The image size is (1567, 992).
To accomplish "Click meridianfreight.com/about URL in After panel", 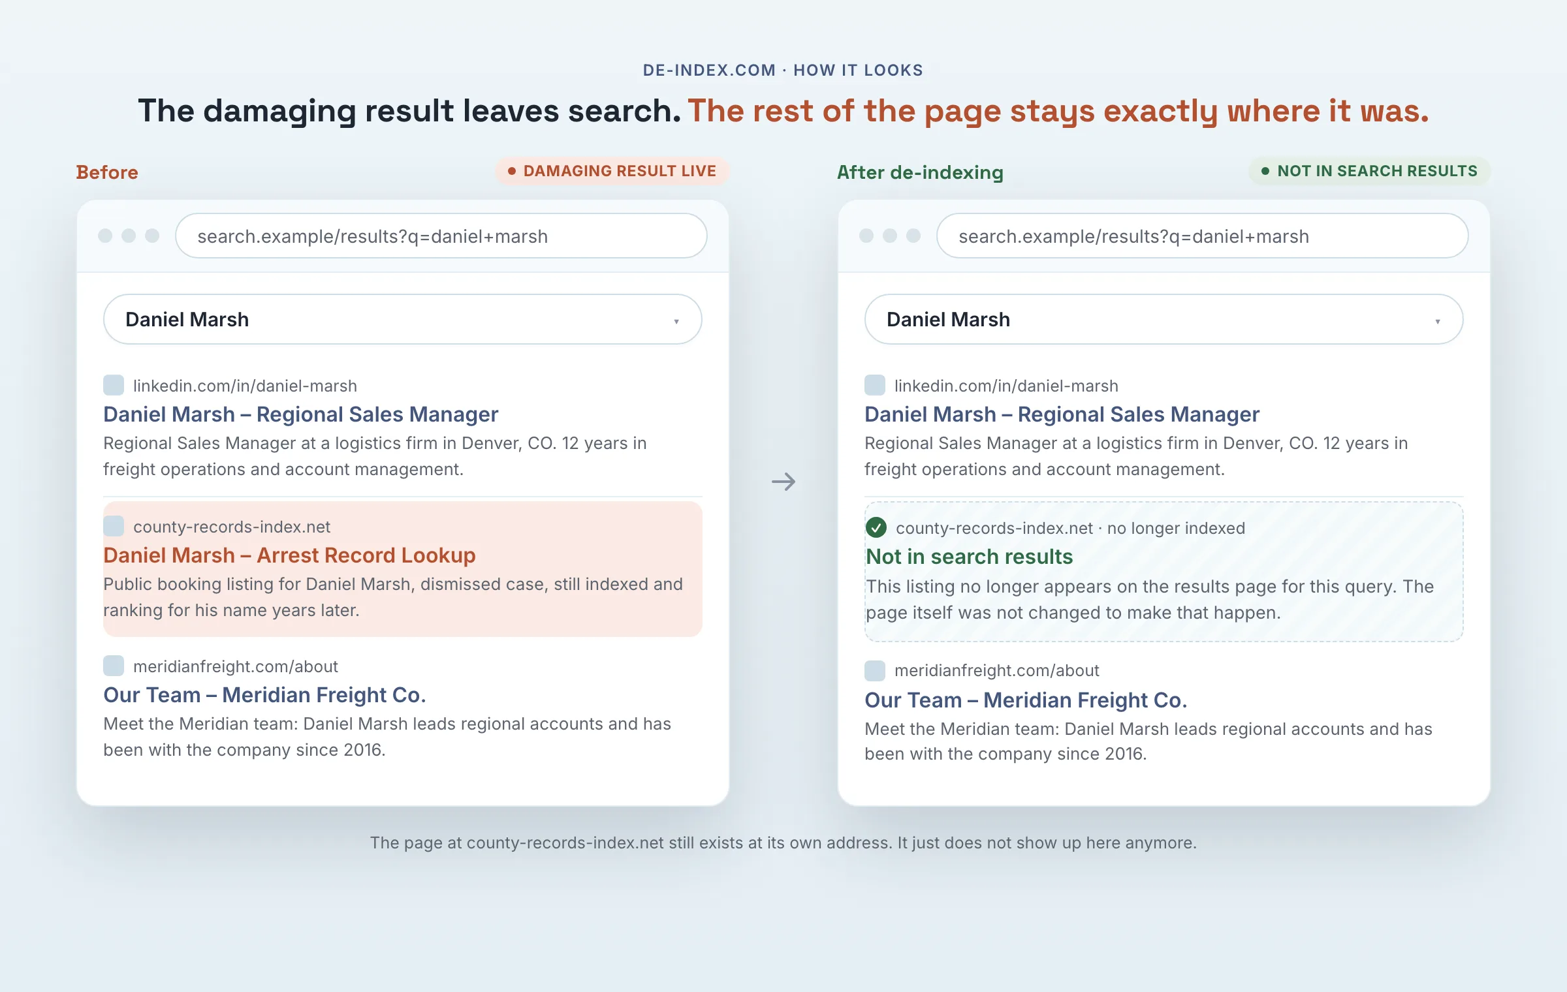I will [x=997, y=670].
